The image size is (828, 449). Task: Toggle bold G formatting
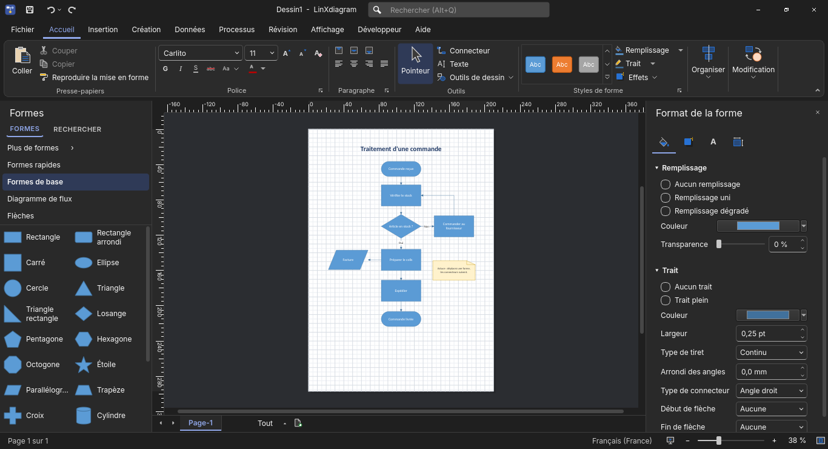tap(165, 69)
